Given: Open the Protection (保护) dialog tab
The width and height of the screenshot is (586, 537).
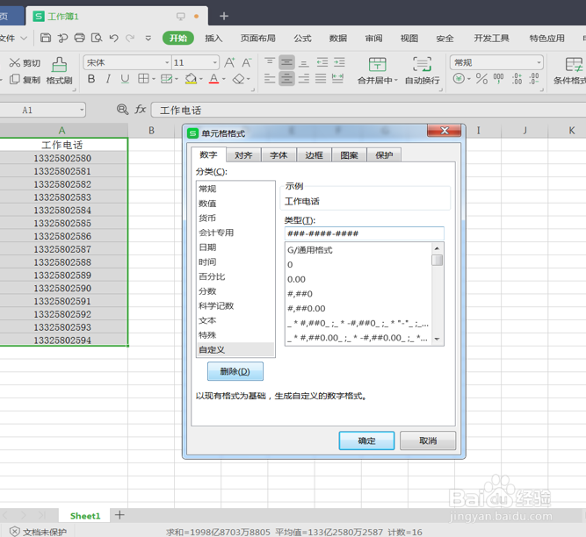Looking at the screenshot, I should tap(384, 154).
